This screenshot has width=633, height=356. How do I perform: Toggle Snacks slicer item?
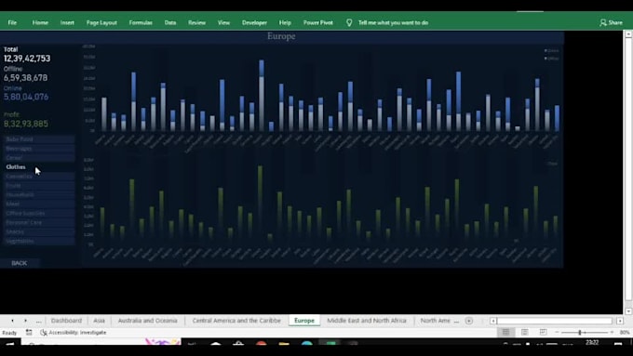[39, 231]
